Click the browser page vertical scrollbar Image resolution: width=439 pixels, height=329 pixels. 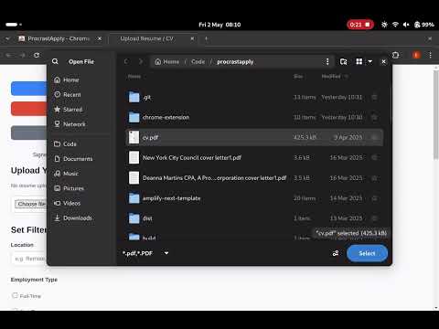pos(436,114)
